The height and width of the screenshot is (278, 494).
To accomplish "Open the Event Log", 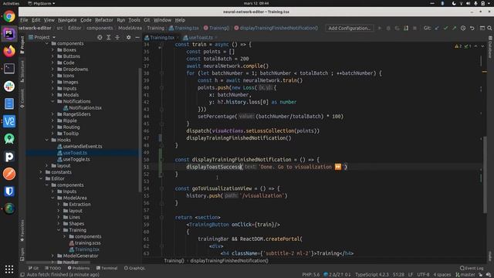I will (x=472, y=268).
